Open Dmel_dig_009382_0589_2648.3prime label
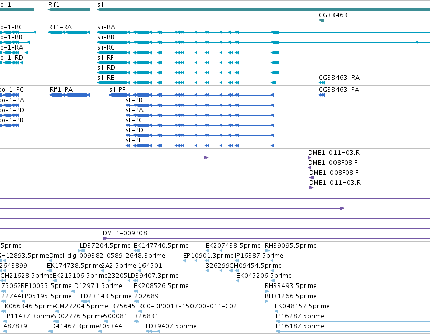This screenshot has height=334, width=430. click(107, 256)
